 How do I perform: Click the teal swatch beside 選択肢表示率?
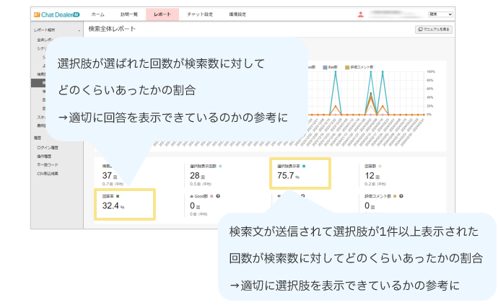314,165
